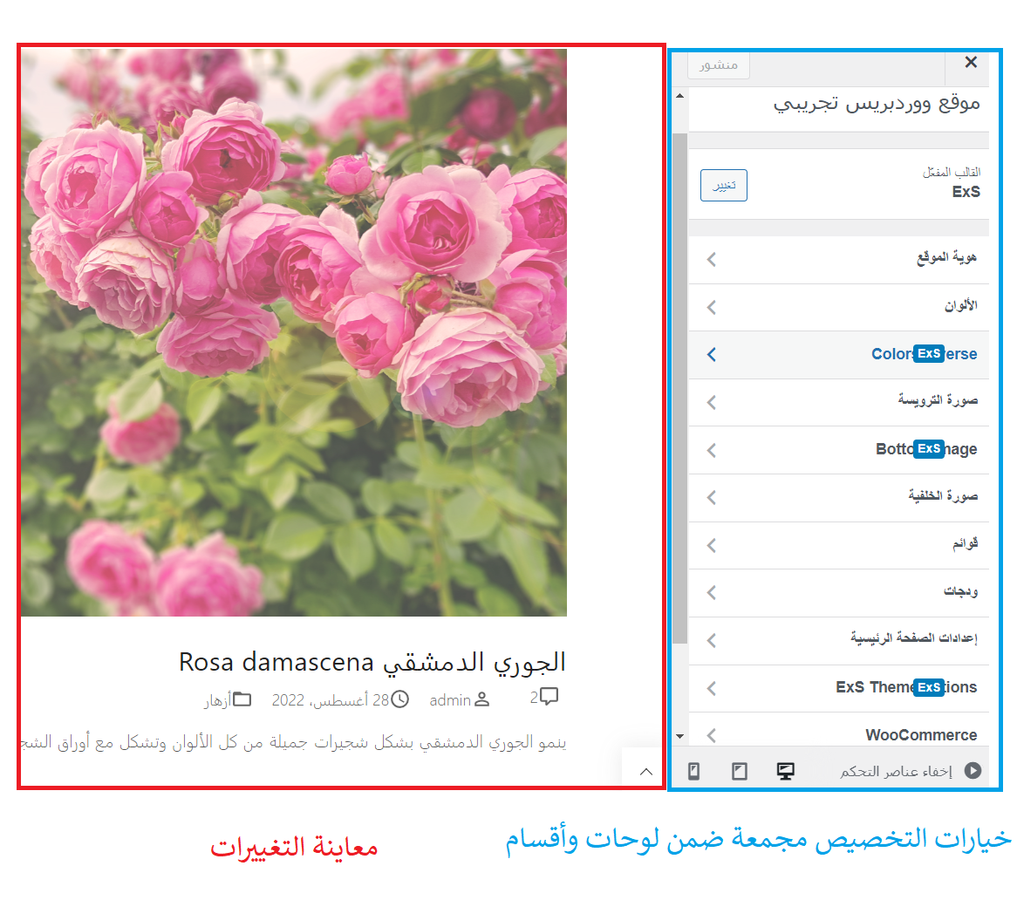Close the customizer with the X icon
This screenshot has height=900, width=1017.
[x=970, y=62]
